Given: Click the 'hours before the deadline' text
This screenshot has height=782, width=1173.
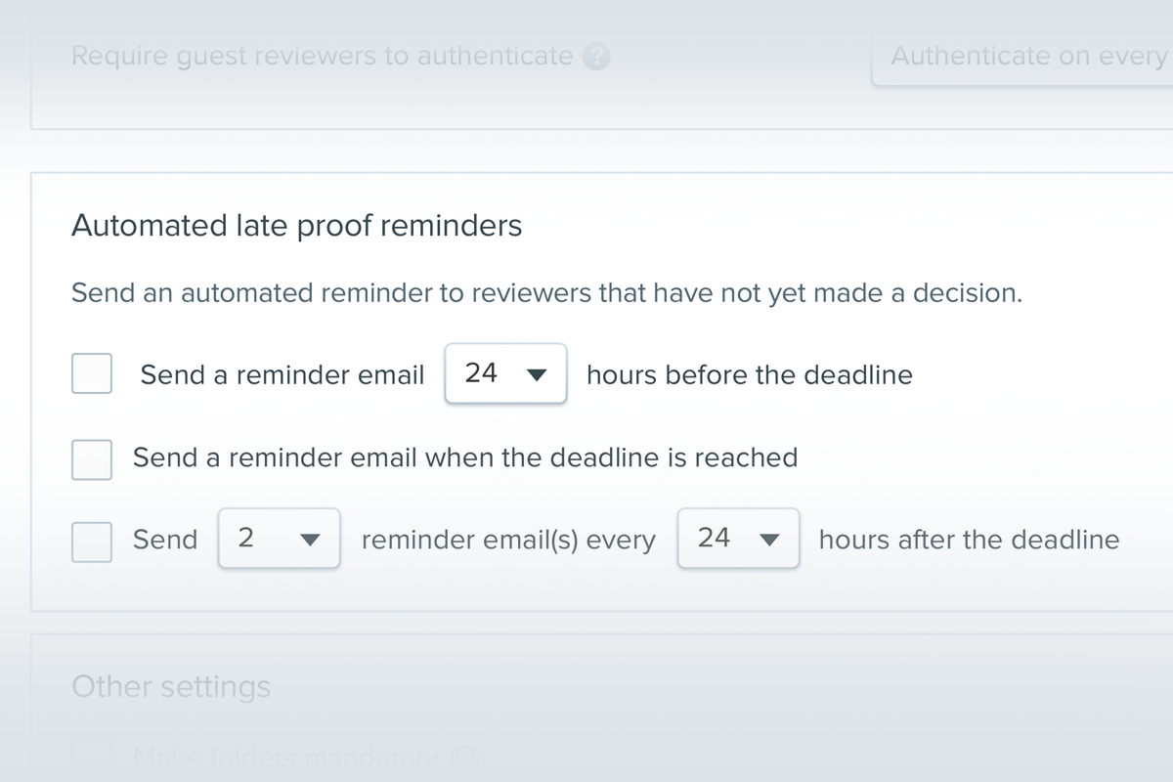Looking at the screenshot, I should 750,374.
